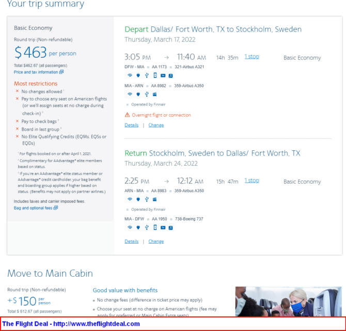Click 'Thursday, March 24, 2022' return date
The image size is (346, 331).
tap(161, 164)
